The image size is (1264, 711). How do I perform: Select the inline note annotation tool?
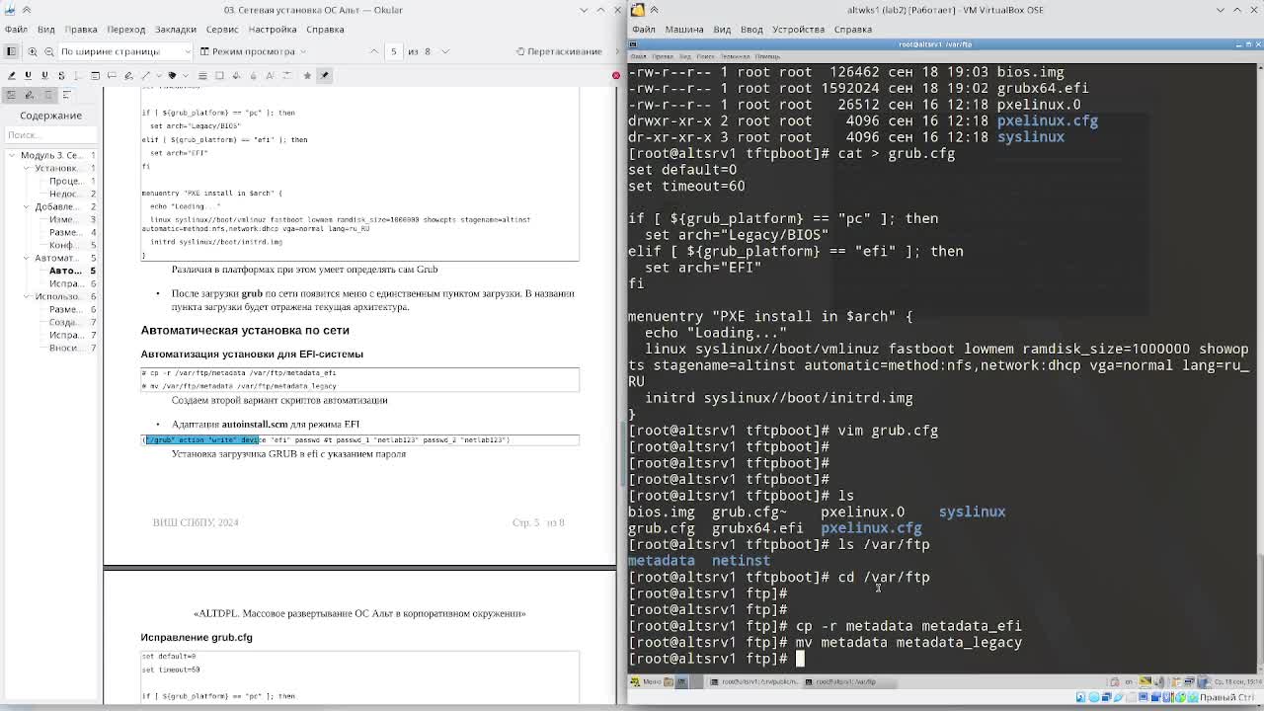pos(95,75)
